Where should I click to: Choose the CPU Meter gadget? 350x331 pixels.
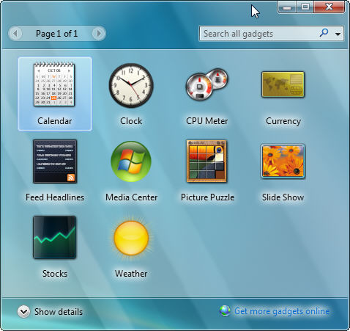coord(207,84)
